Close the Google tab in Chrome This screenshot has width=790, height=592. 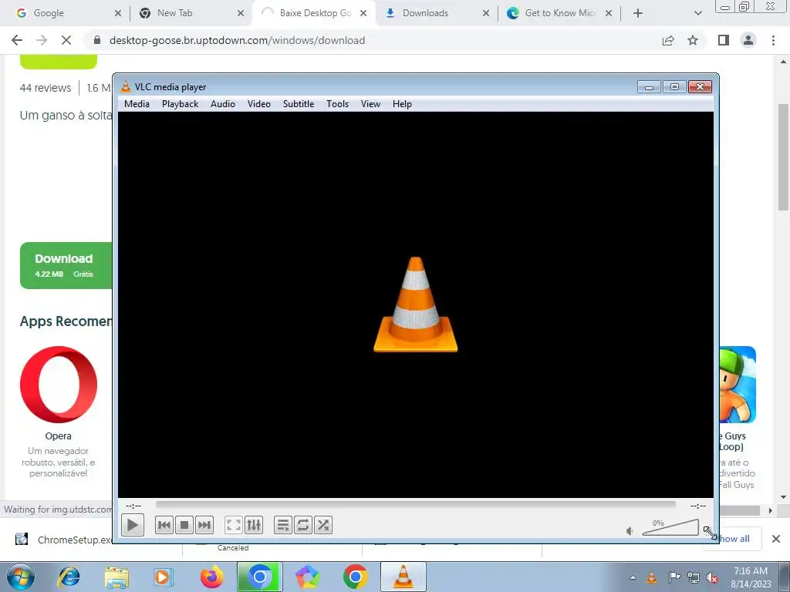[118, 13]
